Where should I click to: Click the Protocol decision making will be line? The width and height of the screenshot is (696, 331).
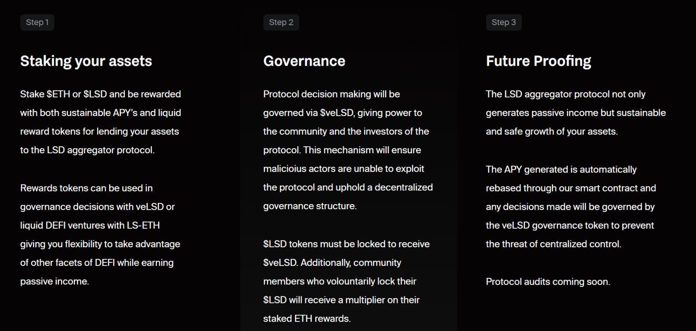(x=332, y=94)
